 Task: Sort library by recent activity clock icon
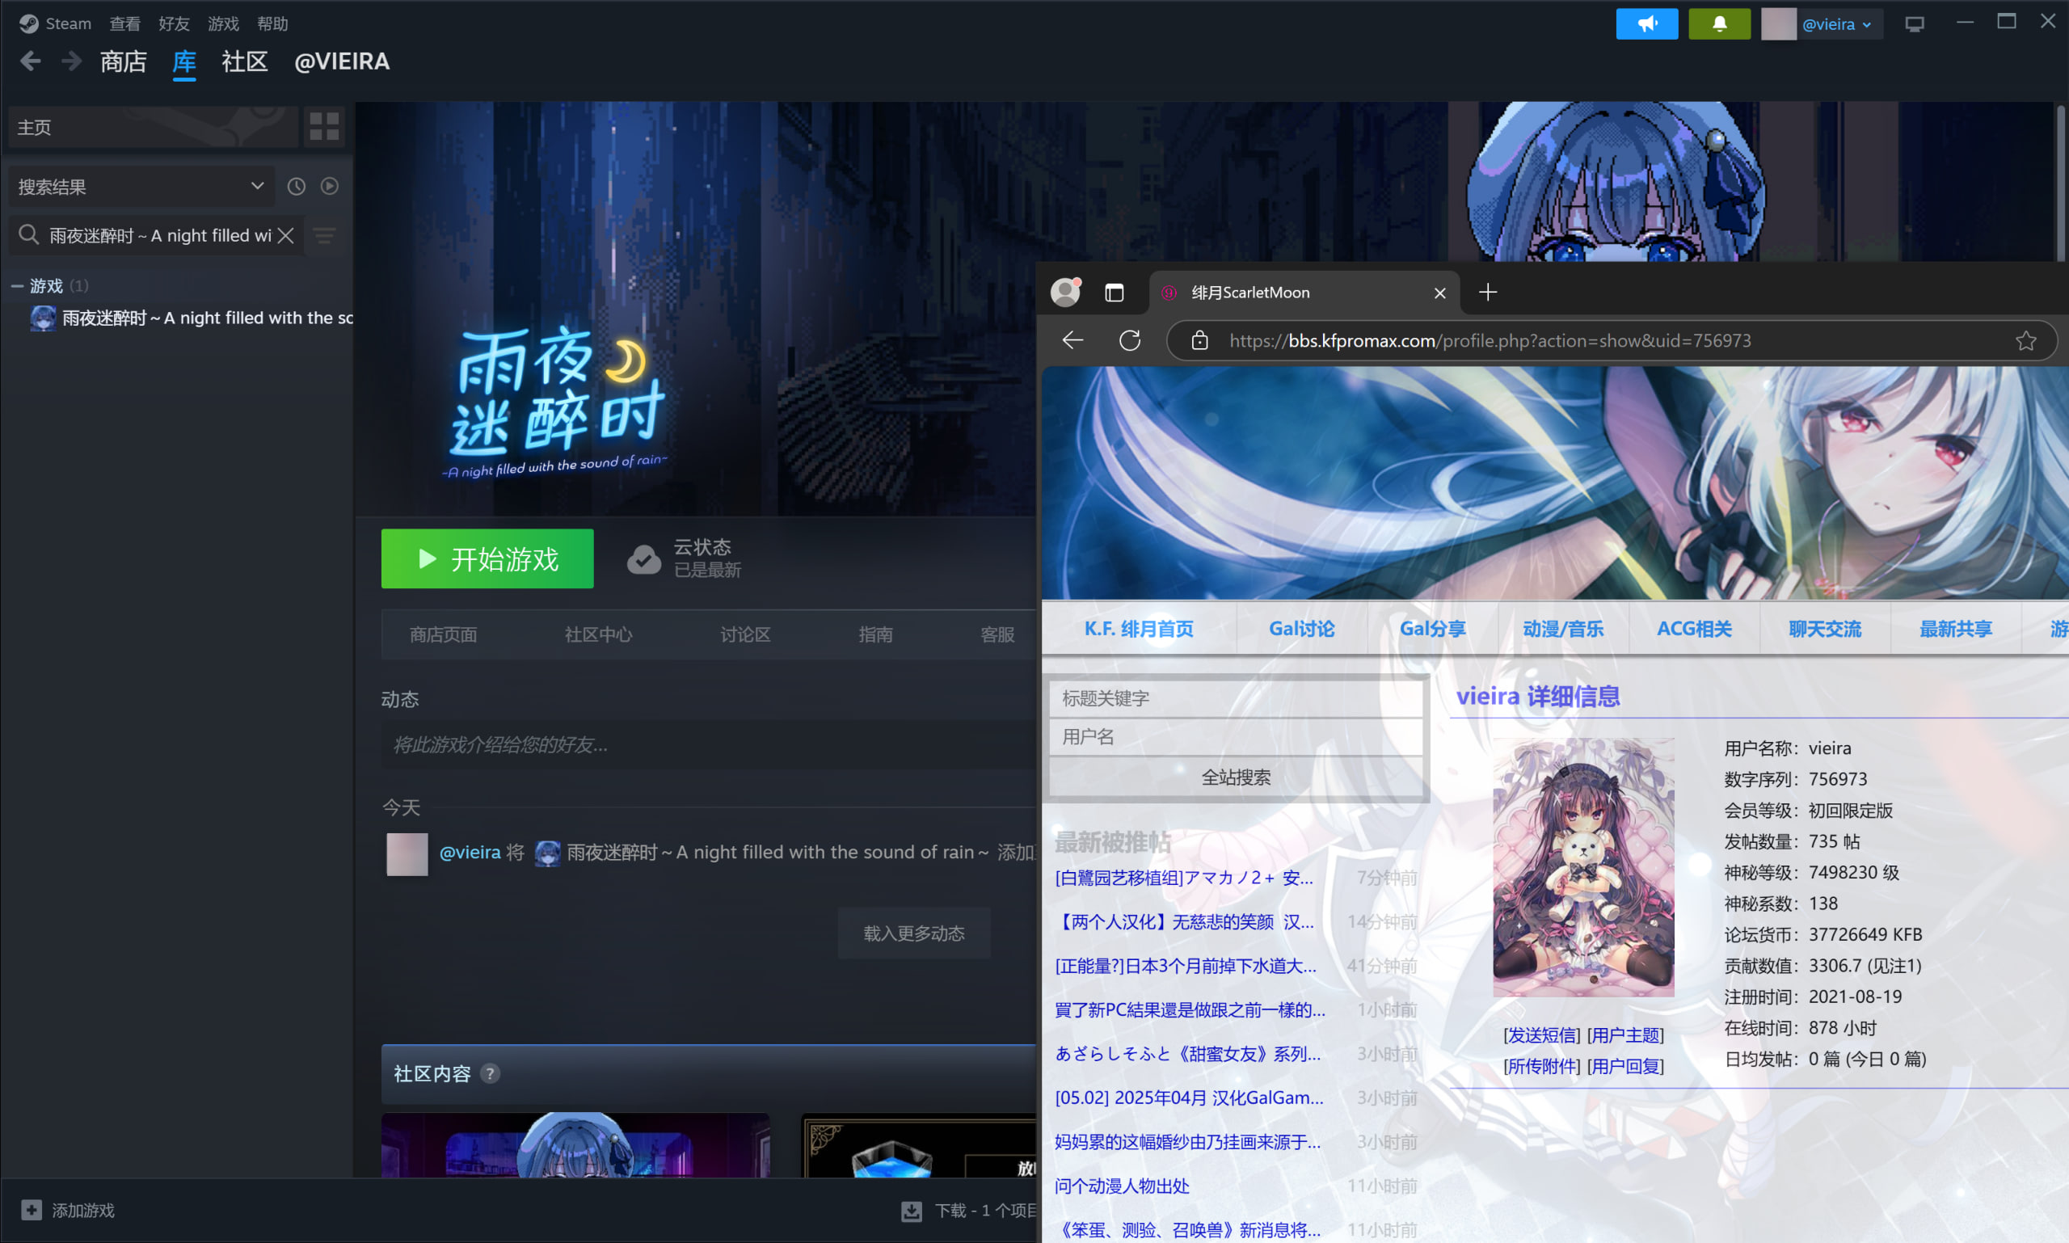pos(297,186)
